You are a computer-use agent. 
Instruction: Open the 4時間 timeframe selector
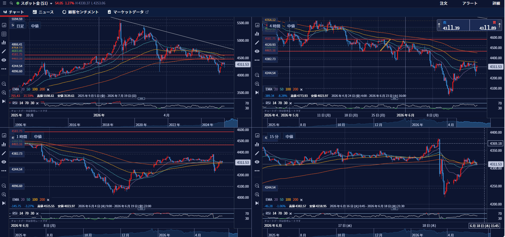[275, 26]
